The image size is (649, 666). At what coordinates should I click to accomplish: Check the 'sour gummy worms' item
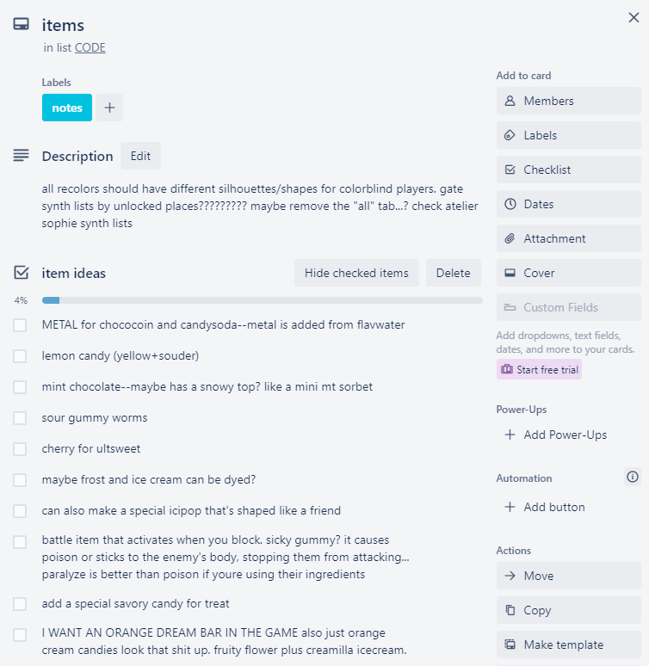tap(20, 418)
